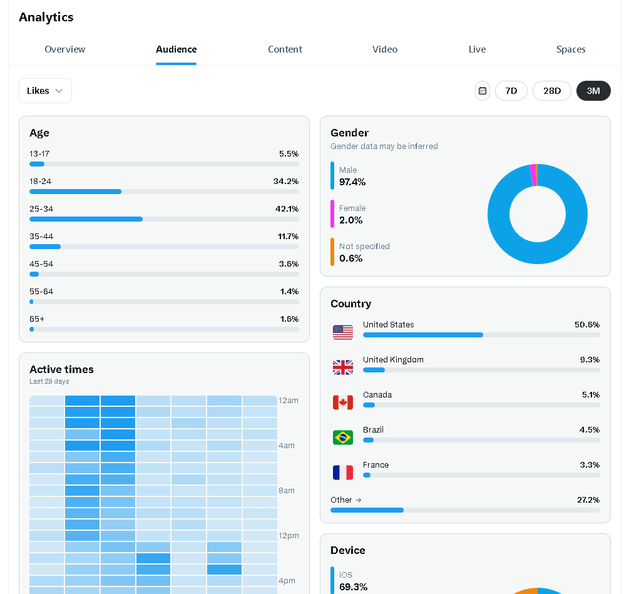Click the France flag icon
The height and width of the screenshot is (594, 639).
(343, 473)
